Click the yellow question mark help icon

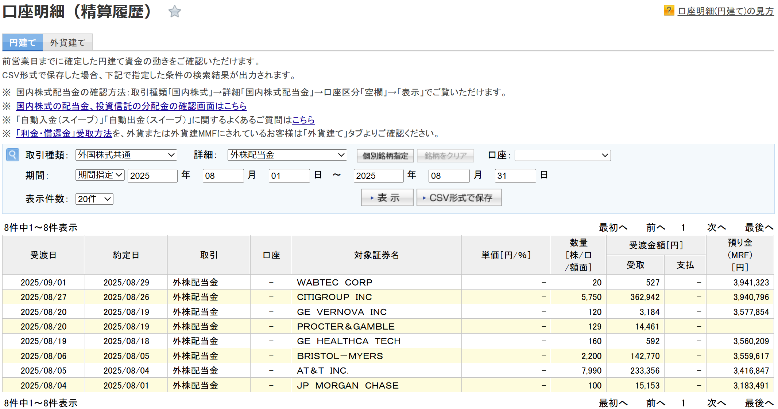[x=669, y=11]
